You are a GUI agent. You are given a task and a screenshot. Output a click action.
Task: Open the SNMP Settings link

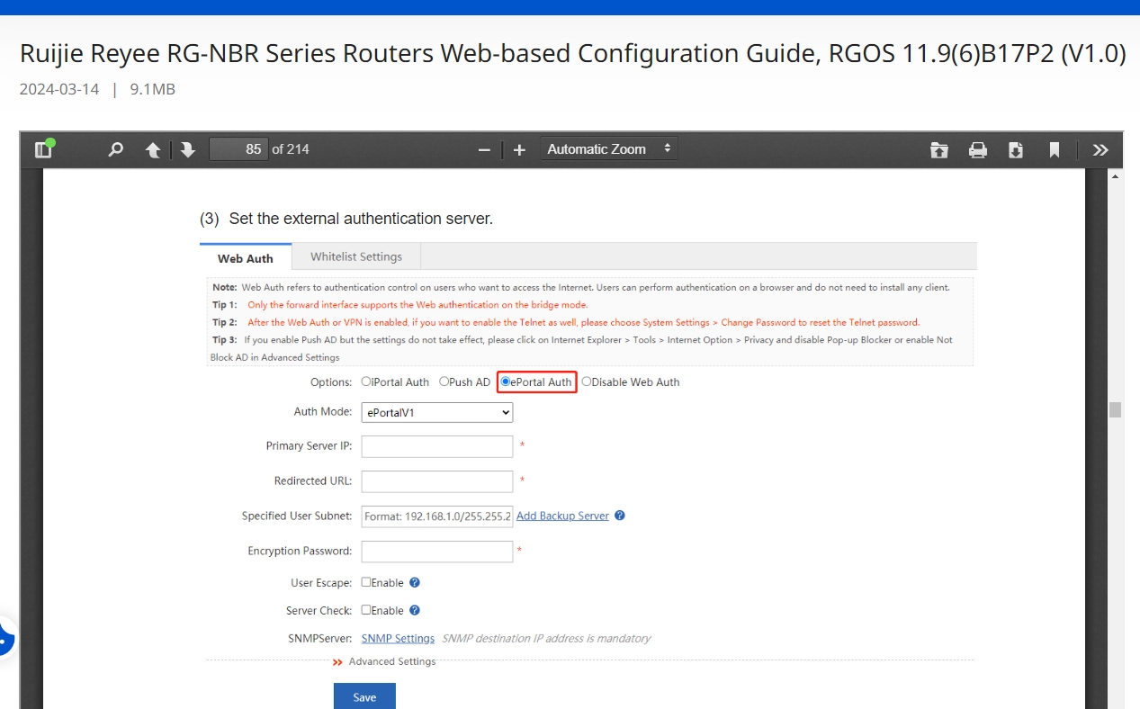398,638
